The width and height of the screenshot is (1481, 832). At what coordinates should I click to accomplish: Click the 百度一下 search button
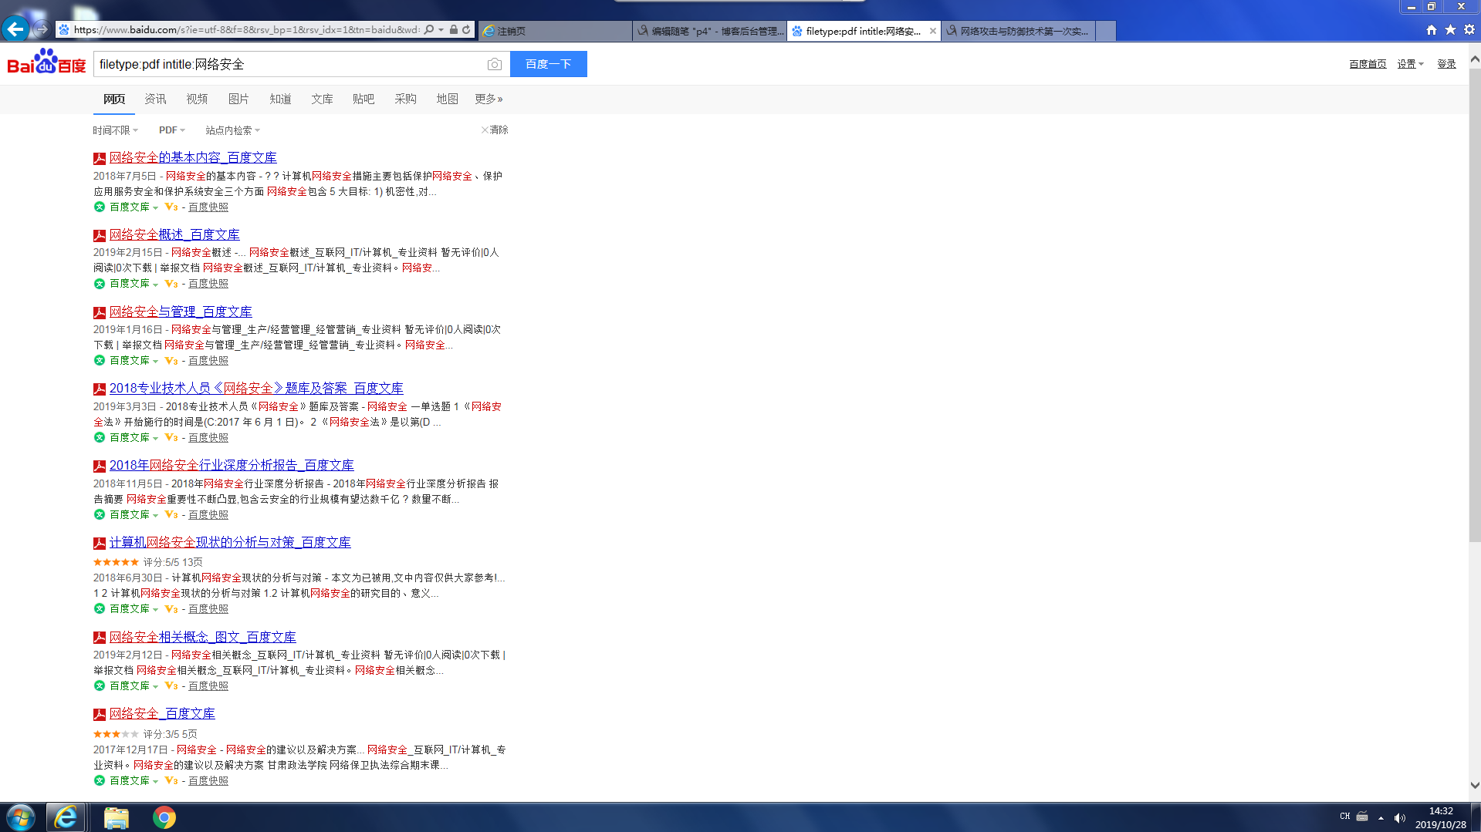(549, 64)
